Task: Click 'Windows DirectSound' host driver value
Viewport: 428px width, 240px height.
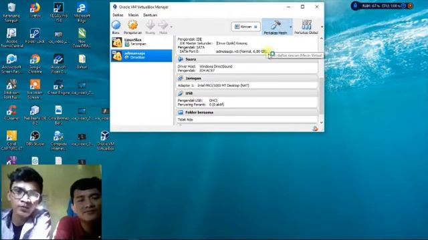Action: point(216,67)
